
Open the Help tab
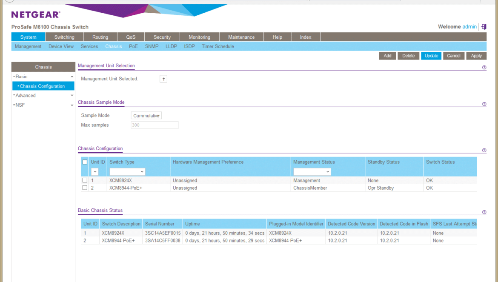coord(277,37)
